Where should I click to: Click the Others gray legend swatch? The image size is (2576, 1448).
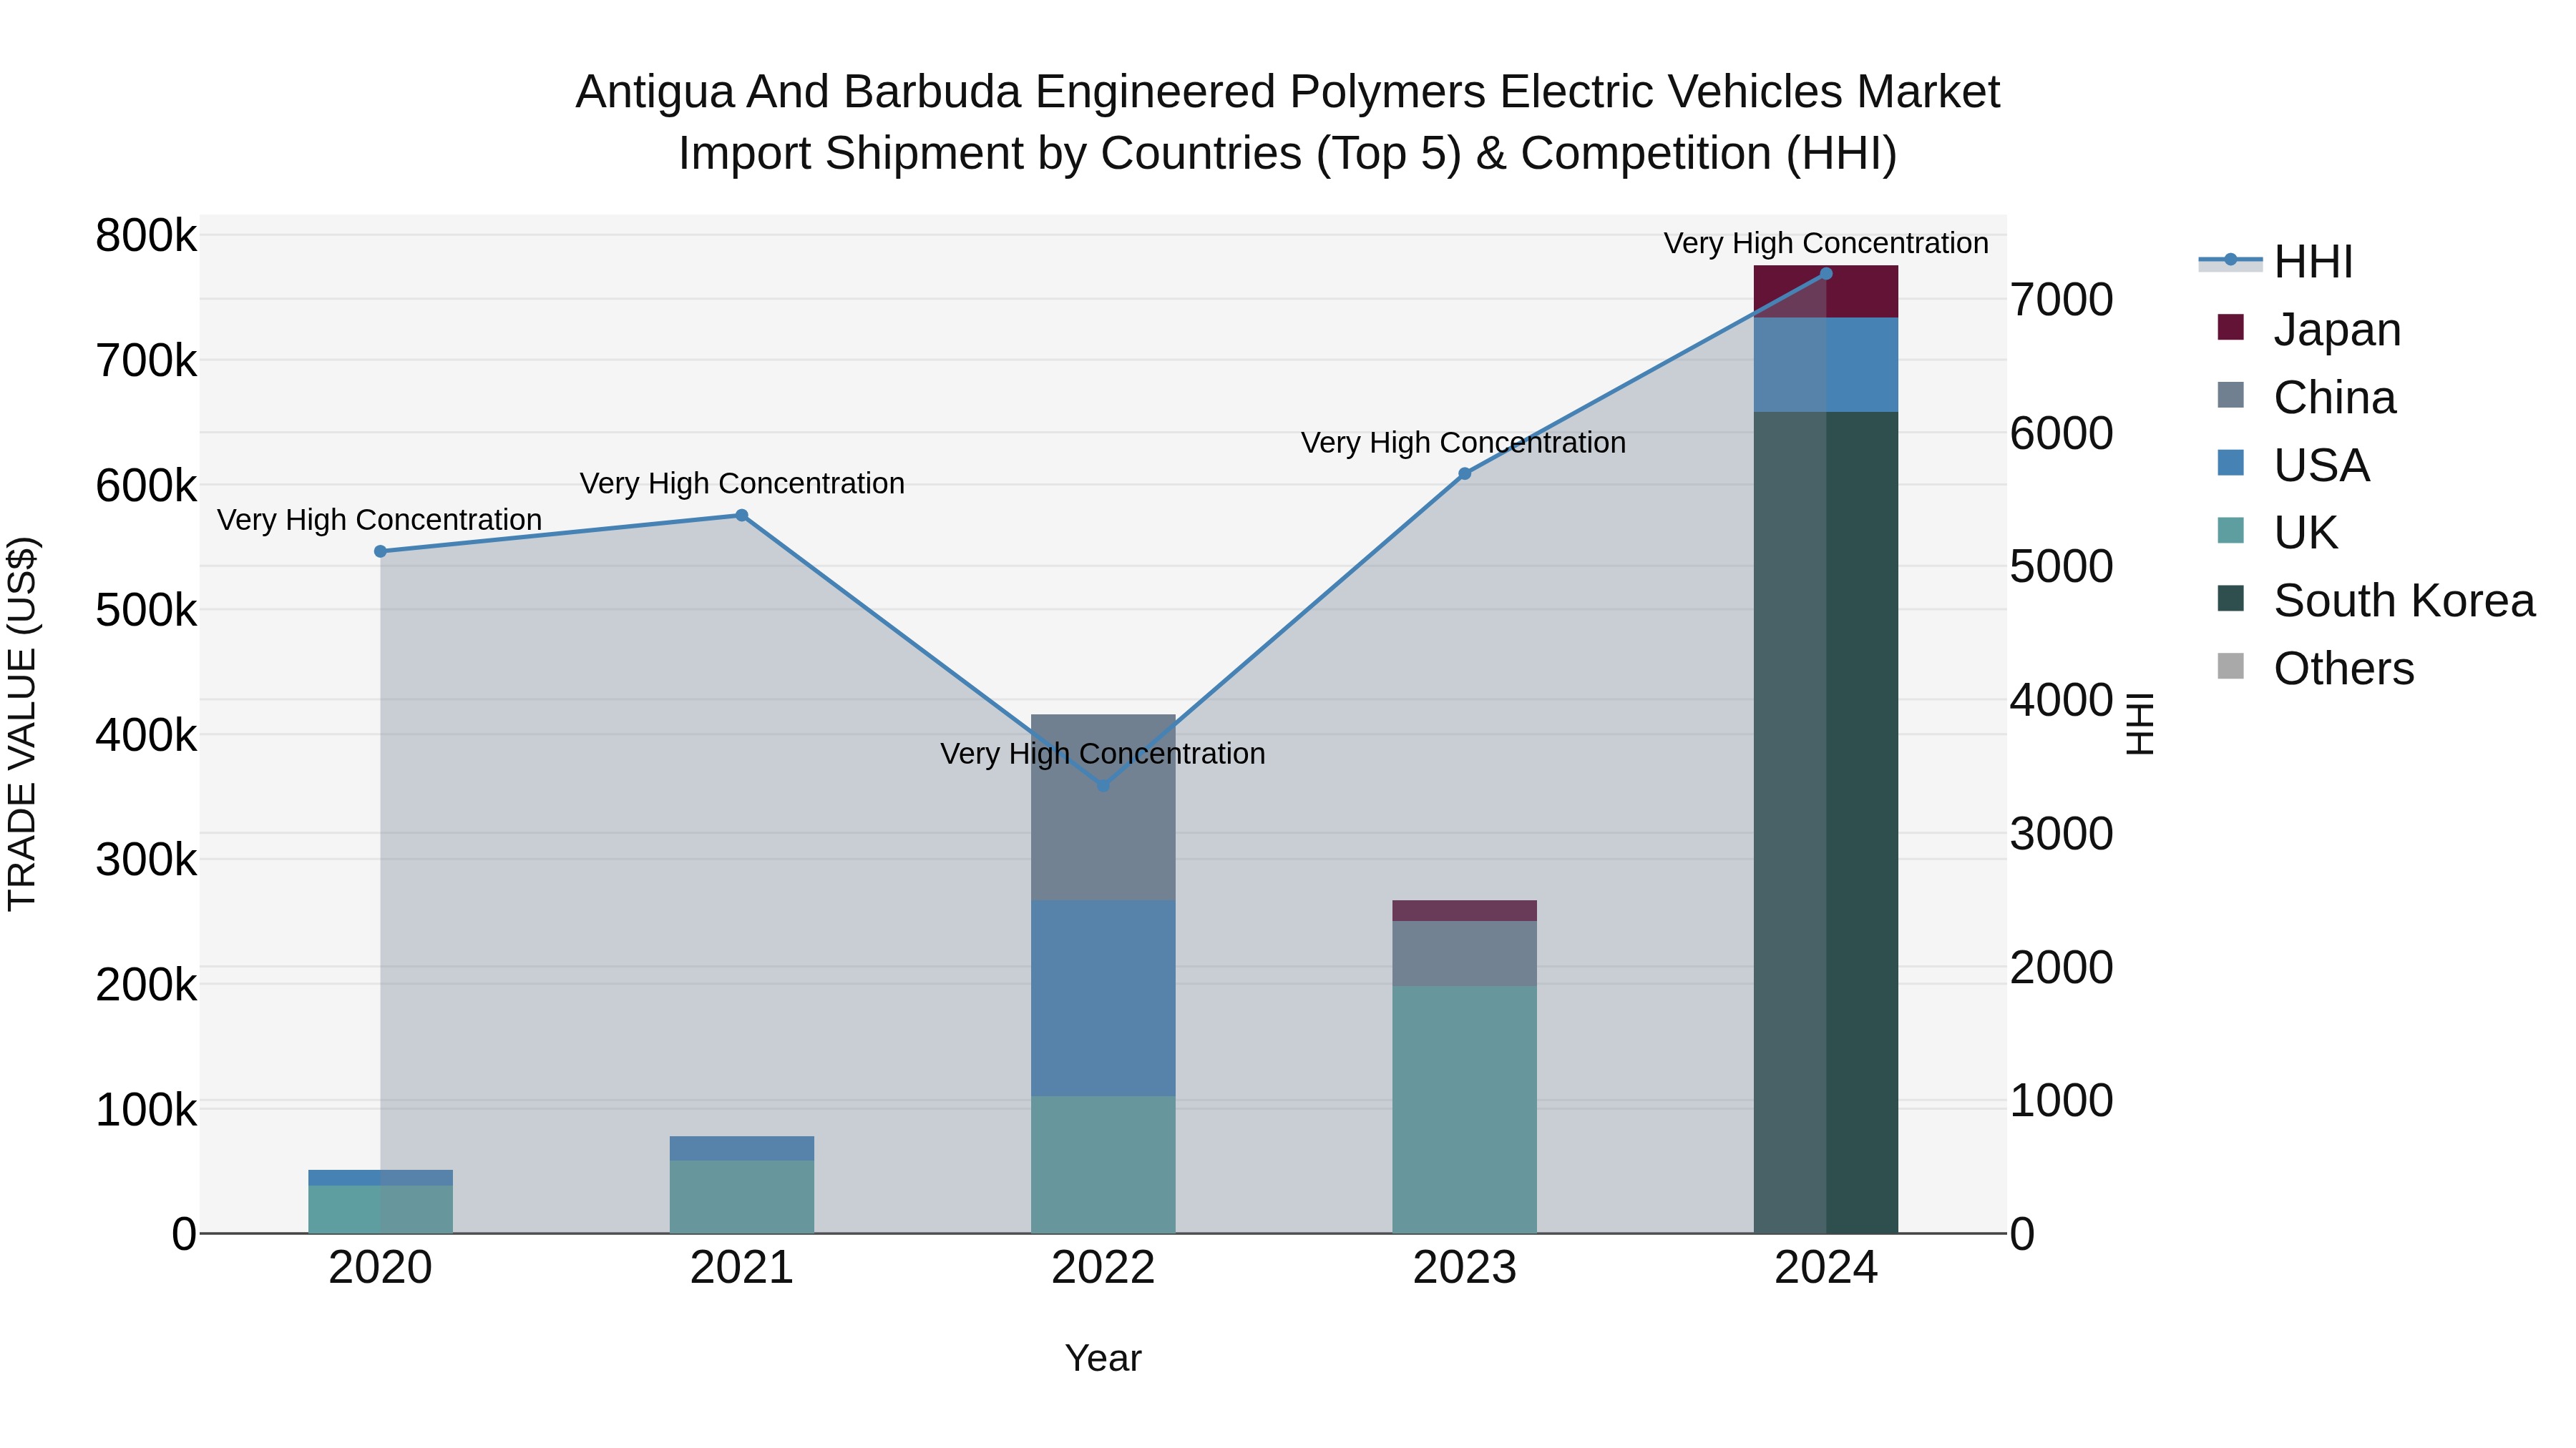pyautogui.click(x=2230, y=666)
